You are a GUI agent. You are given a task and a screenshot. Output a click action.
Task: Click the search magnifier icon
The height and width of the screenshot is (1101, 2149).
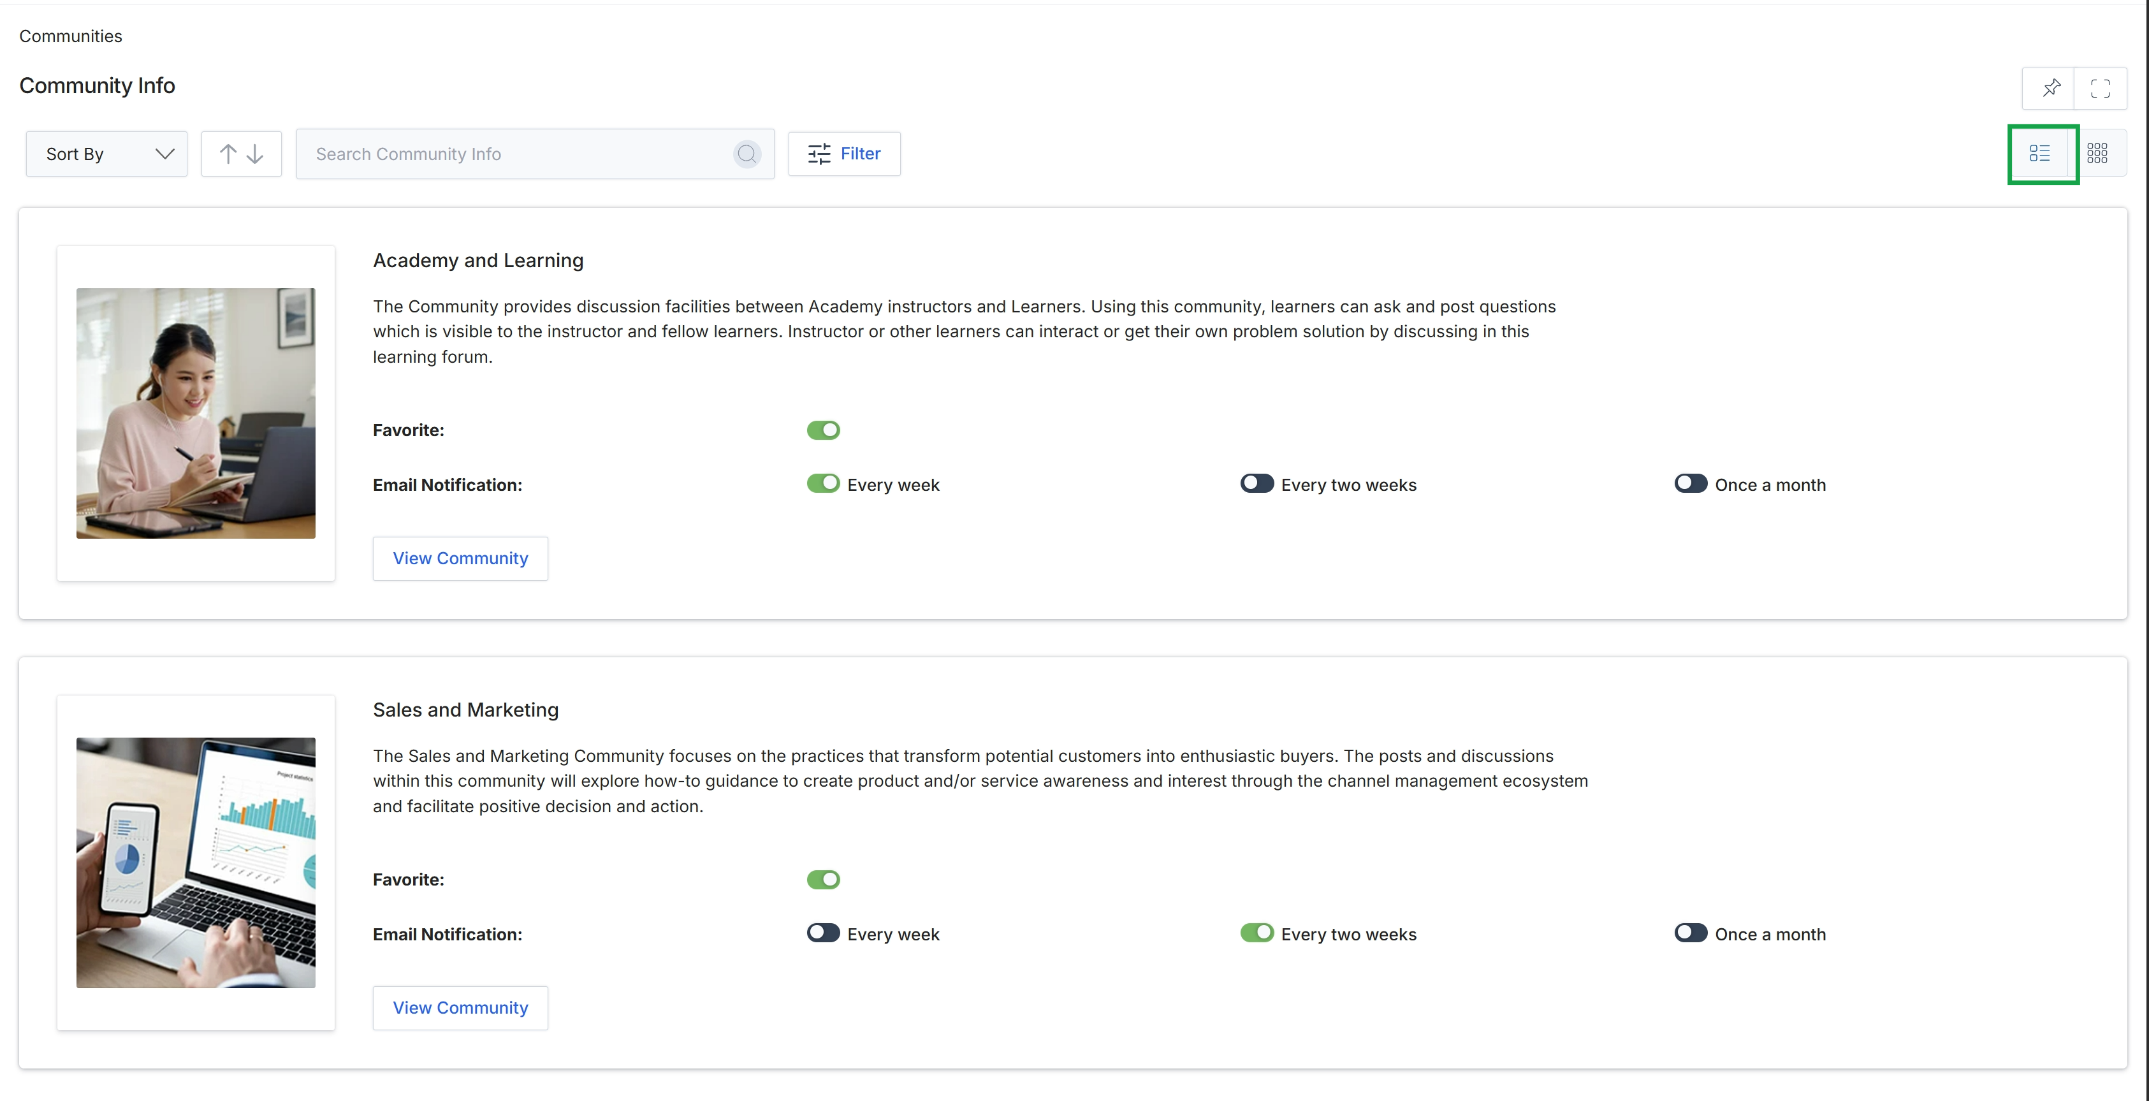coord(747,154)
